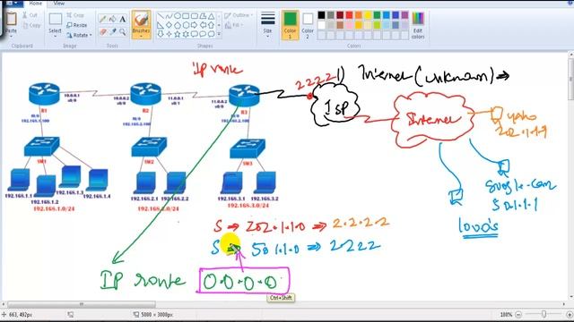Select the Text tool
Image resolution: width=574 pixels, height=322 pixels.
[x=123, y=19]
